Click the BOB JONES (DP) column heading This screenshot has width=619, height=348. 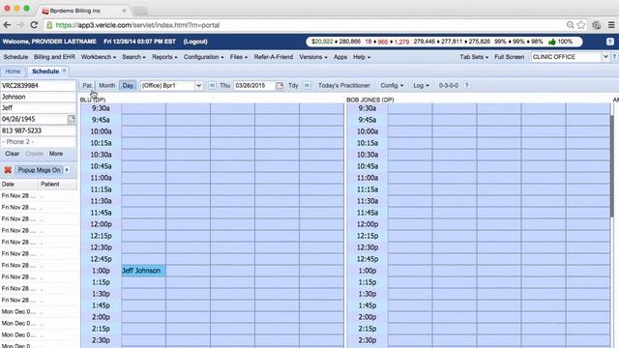369,100
